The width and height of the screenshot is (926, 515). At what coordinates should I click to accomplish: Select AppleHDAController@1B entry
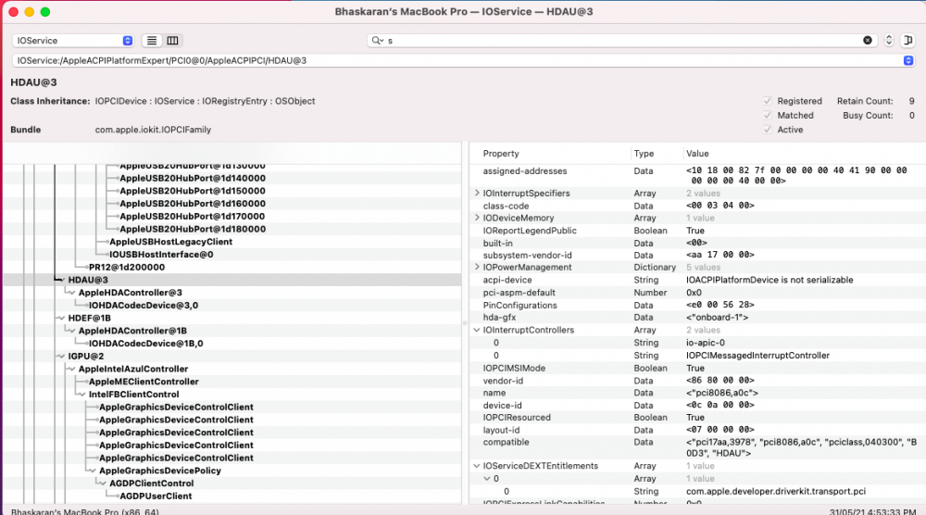tap(132, 331)
